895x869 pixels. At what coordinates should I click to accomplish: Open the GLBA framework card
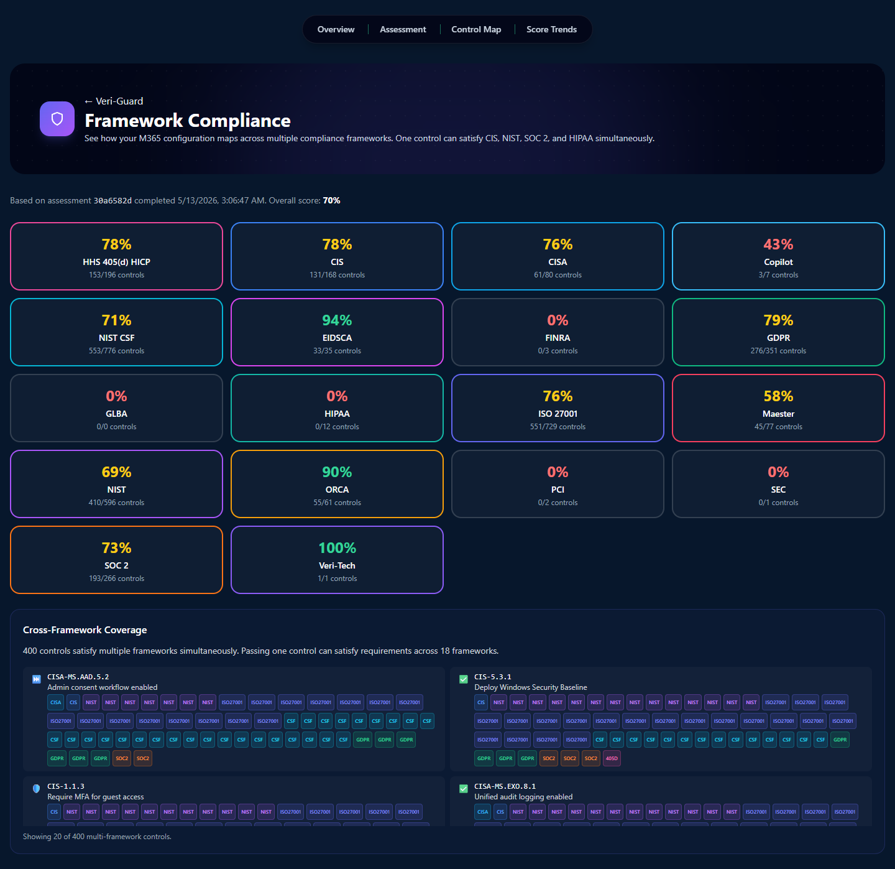coord(116,408)
